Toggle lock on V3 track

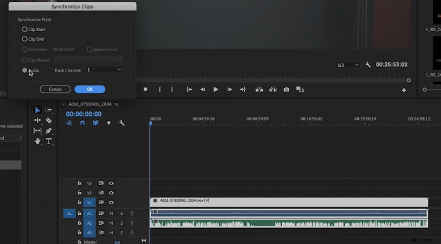pyautogui.click(x=79, y=183)
